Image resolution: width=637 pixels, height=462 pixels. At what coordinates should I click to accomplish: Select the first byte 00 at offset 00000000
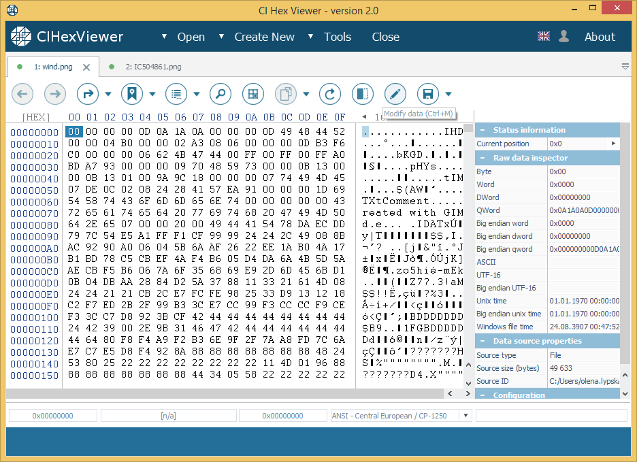point(74,131)
